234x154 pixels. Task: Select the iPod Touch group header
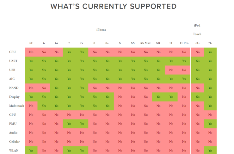coord(197,30)
